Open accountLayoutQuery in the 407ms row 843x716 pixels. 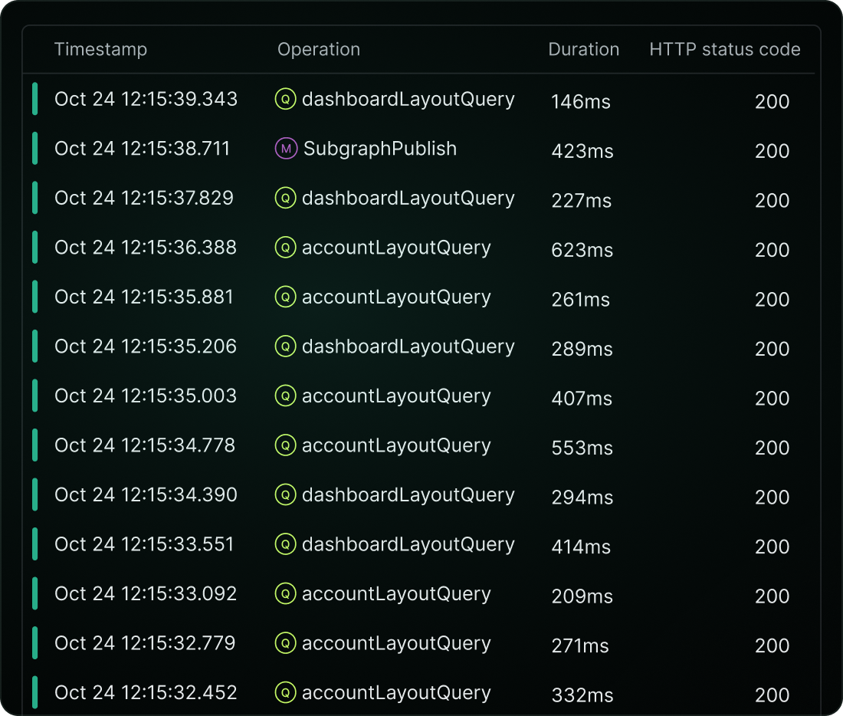[396, 396]
